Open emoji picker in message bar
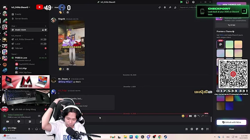 coord(202,129)
